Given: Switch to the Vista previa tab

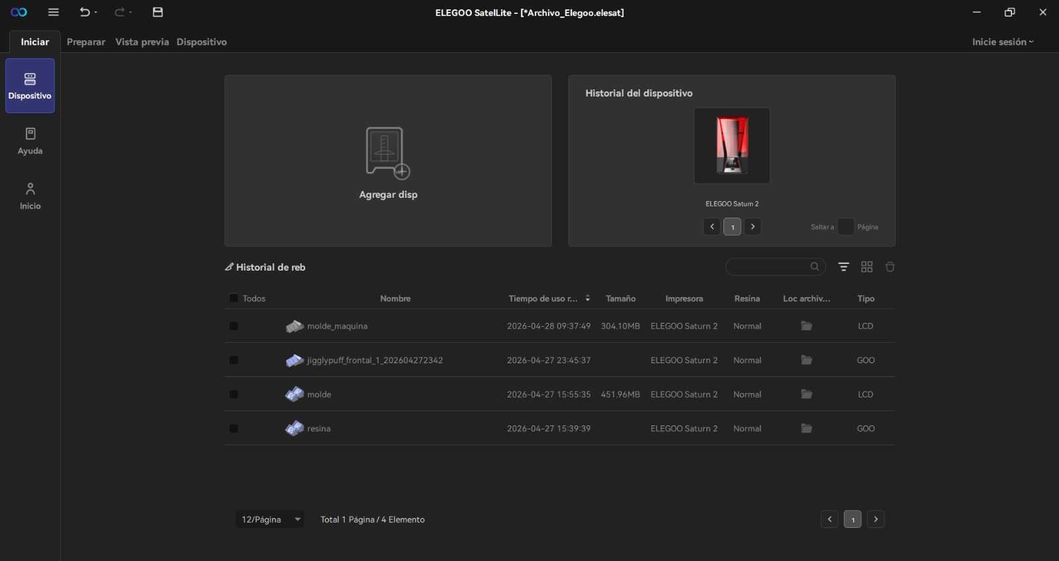Looking at the screenshot, I should click(142, 42).
